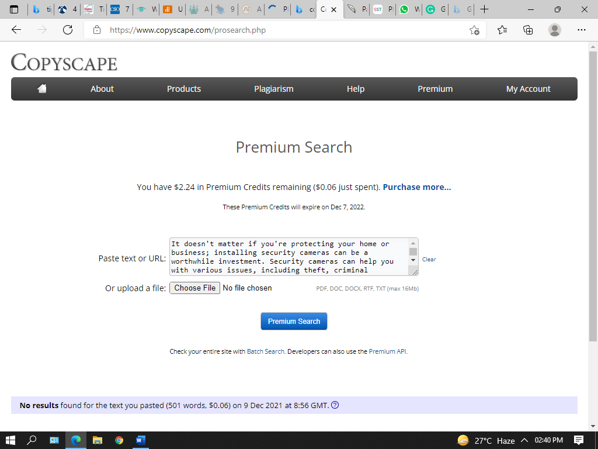Click the textarea resize handle corner
Image resolution: width=598 pixels, height=449 pixels.
pyautogui.click(x=415, y=272)
